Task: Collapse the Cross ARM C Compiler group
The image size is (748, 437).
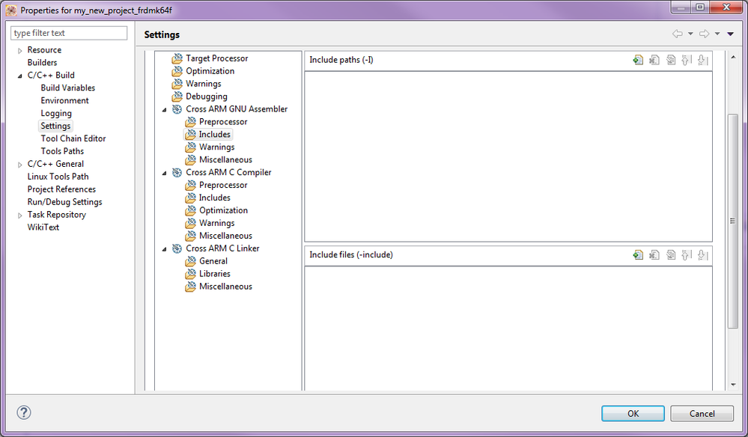Action: (164, 173)
